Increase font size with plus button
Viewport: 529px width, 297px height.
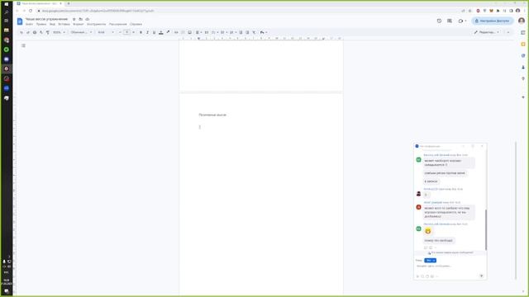pos(134,32)
